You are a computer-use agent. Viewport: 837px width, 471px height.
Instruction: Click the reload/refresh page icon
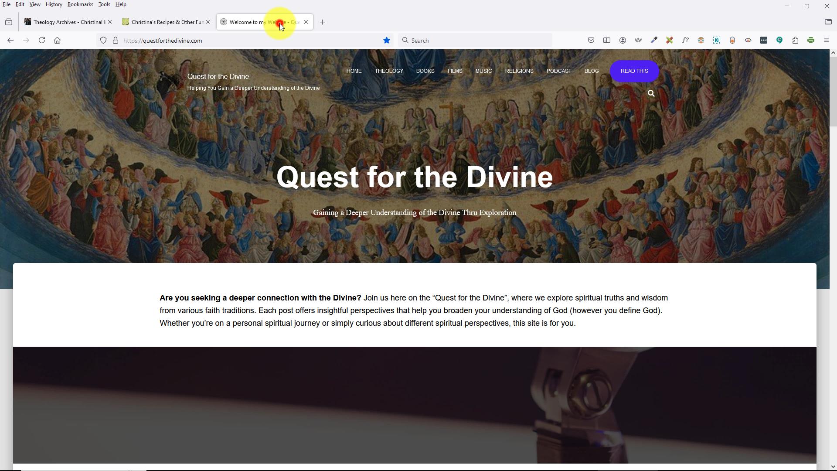[x=41, y=40]
